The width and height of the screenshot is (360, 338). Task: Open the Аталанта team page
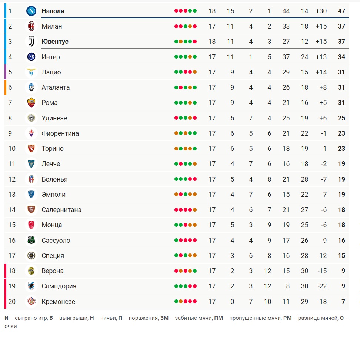[56, 87]
